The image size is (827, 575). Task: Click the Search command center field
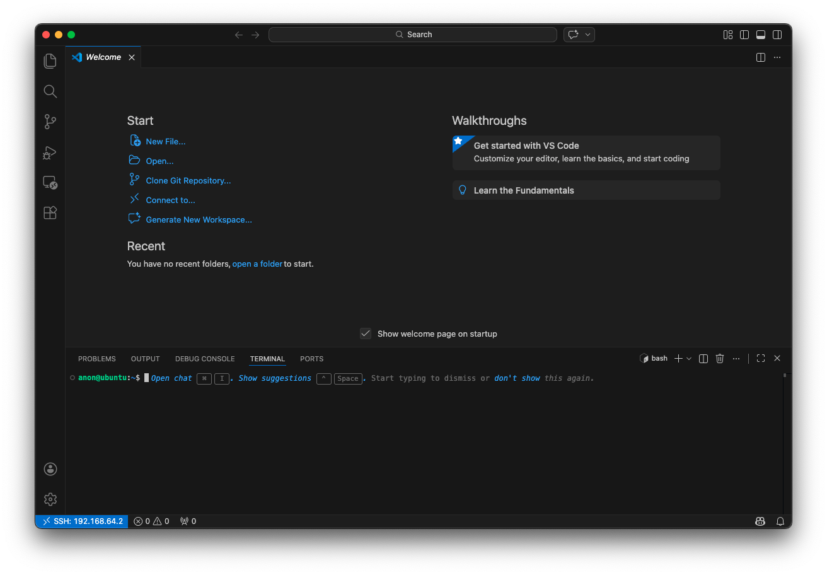point(413,35)
